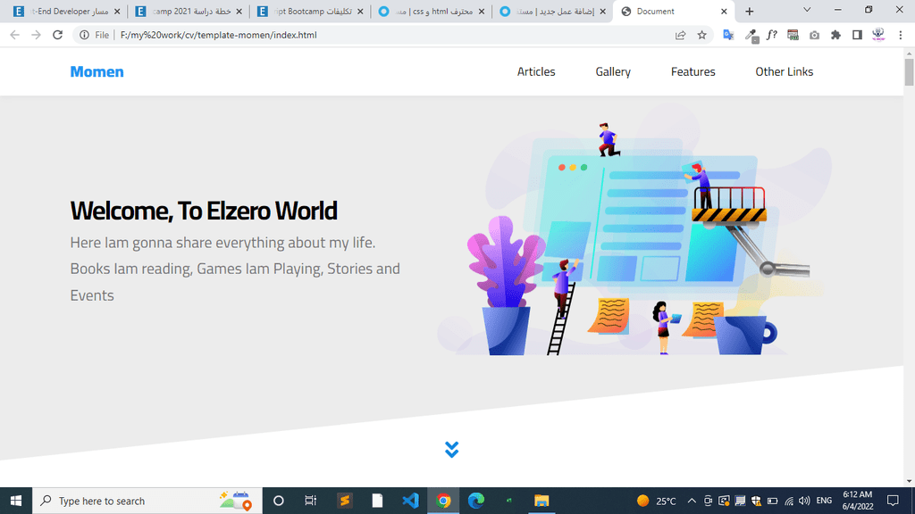
Task: Open the Gallery nav link
Action: 613,71
